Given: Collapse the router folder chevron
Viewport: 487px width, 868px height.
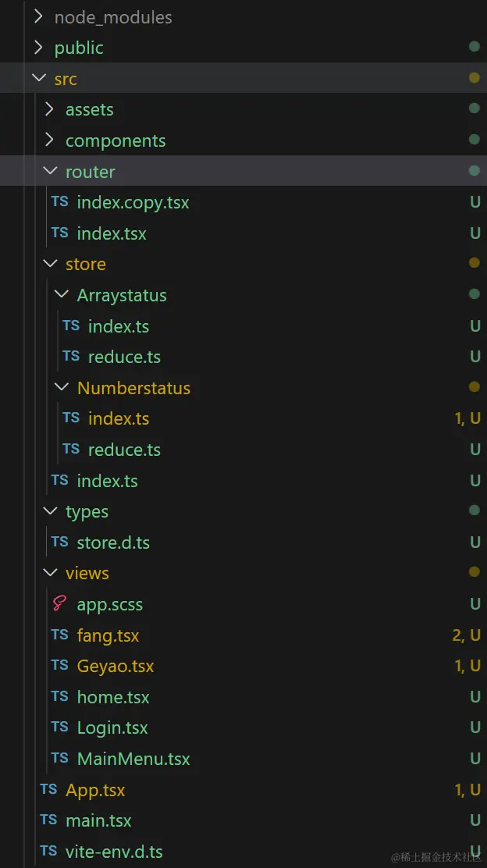Looking at the screenshot, I should [x=51, y=171].
